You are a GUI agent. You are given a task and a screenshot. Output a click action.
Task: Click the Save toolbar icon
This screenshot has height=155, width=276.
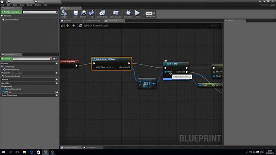click(76, 14)
